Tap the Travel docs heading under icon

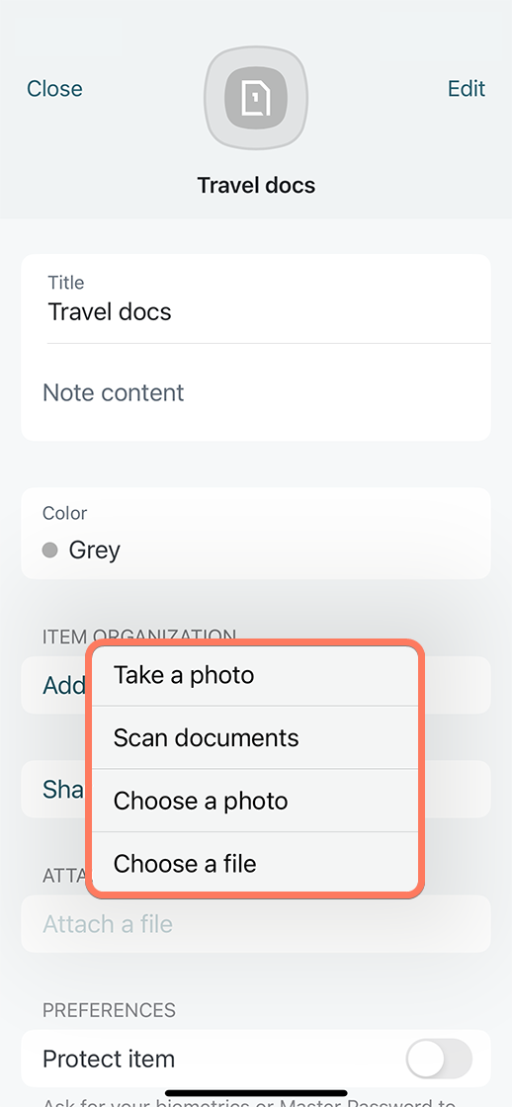[256, 185]
